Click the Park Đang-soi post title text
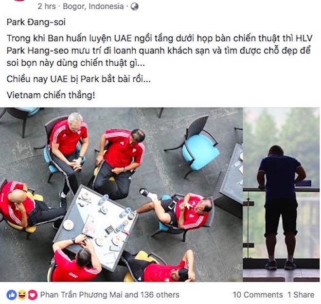321x304 pixels. pyautogui.click(x=36, y=22)
